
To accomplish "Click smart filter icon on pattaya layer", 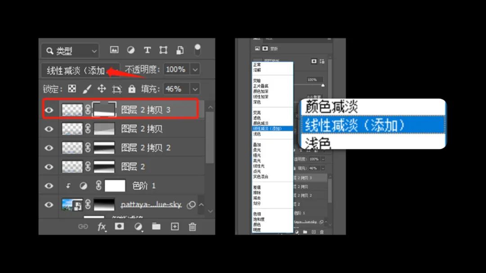I will pyautogui.click(x=191, y=205).
